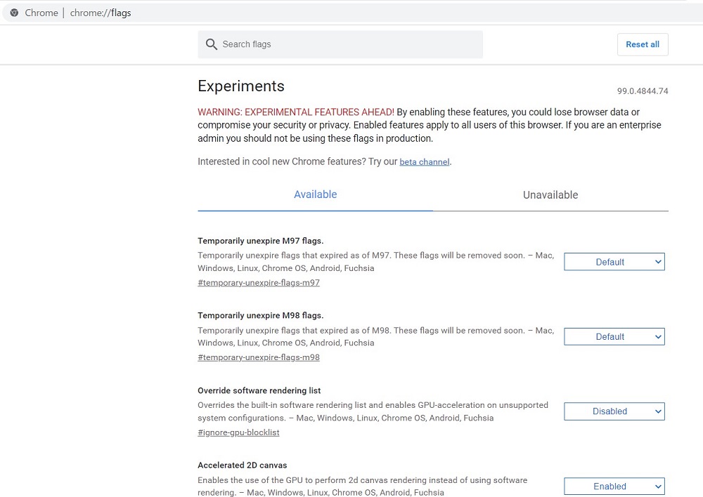Click the Chrome logo icon in address bar

pyautogui.click(x=14, y=13)
